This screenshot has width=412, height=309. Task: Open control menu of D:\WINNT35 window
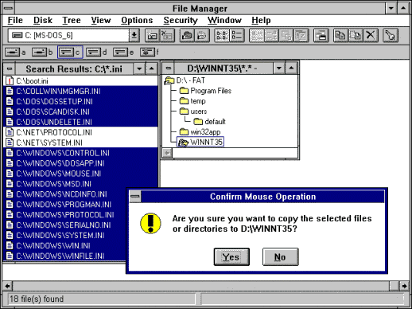coord(168,68)
